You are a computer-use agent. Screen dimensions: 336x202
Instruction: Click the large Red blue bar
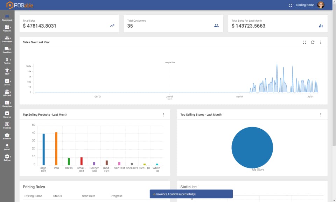44,149
